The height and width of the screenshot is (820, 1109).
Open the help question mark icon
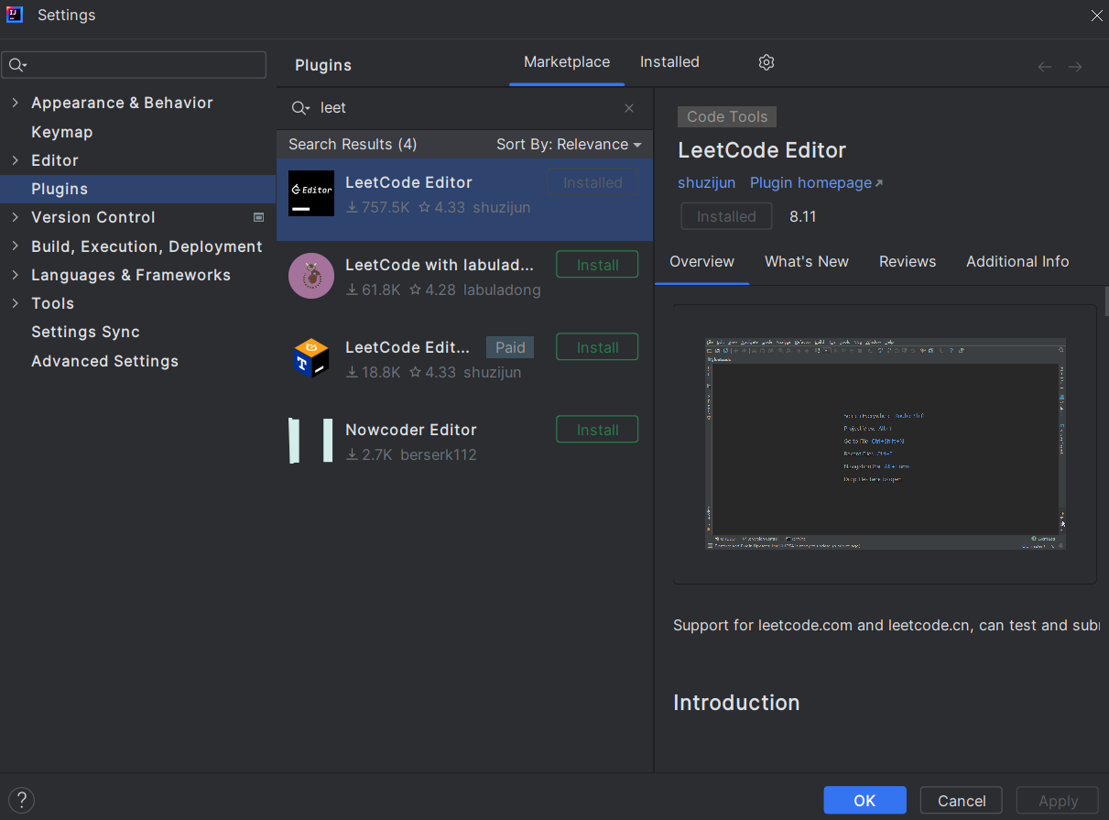pos(21,800)
